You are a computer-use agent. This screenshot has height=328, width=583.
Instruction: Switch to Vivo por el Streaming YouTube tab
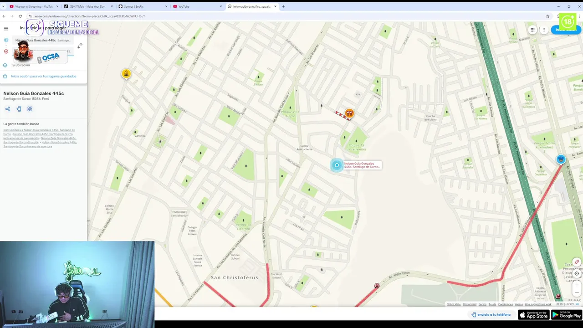(x=34, y=6)
